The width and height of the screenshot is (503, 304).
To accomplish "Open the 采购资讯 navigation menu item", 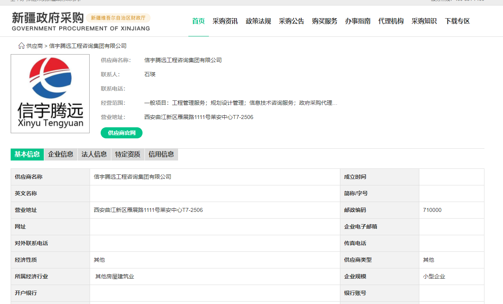I will (225, 21).
